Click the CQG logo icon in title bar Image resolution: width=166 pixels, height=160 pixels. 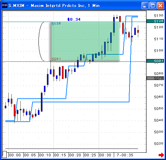pos(5,5)
